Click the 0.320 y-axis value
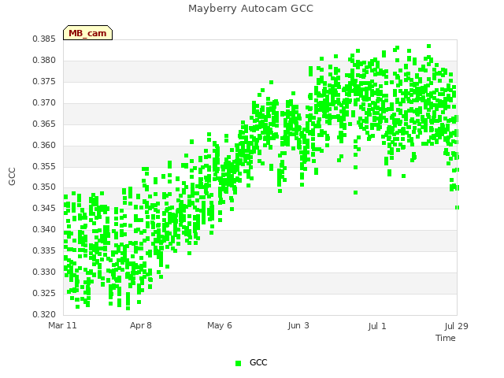504x378 pixels. (44, 314)
